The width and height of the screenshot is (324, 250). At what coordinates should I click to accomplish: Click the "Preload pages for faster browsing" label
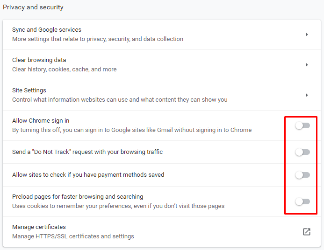click(78, 197)
